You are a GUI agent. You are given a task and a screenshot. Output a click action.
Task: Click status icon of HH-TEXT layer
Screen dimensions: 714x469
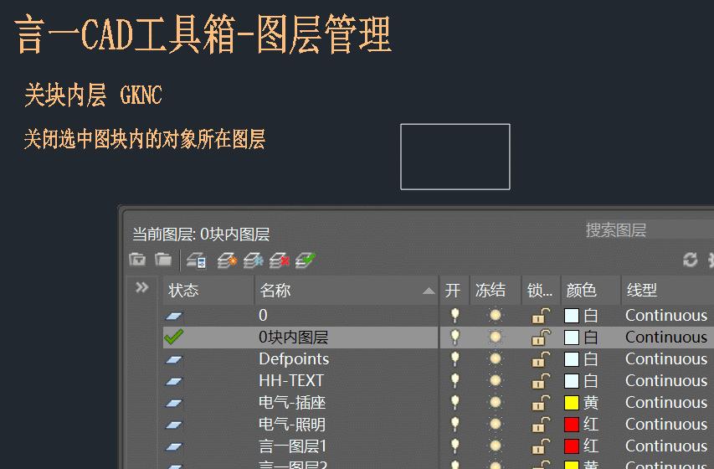pyautogui.click(x=173, y=381)
